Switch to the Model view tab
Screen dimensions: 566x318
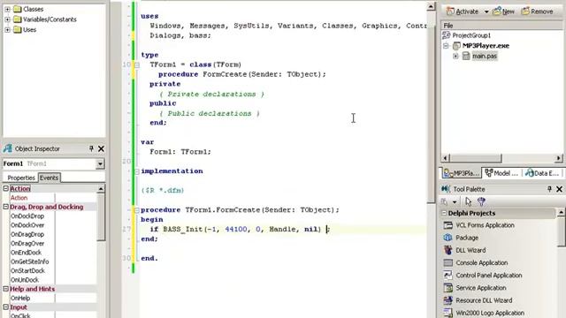click(x=501, y=173)
